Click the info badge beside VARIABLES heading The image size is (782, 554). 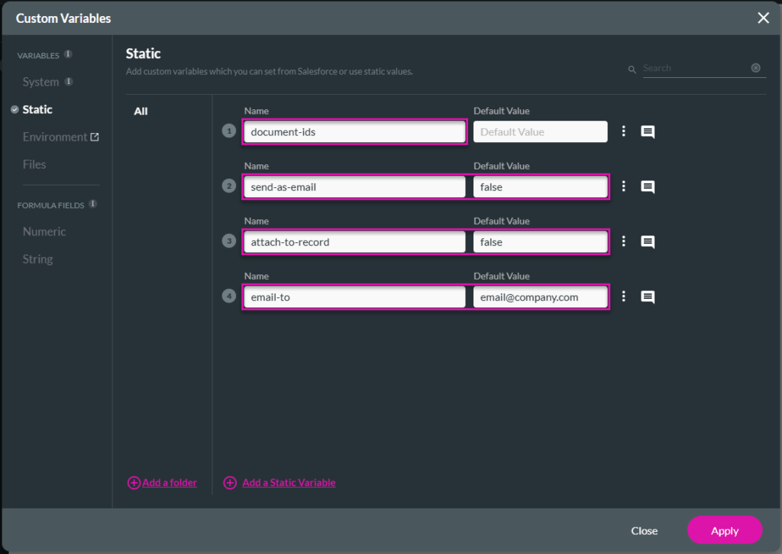pyautogui.click(x=68, y=54)
